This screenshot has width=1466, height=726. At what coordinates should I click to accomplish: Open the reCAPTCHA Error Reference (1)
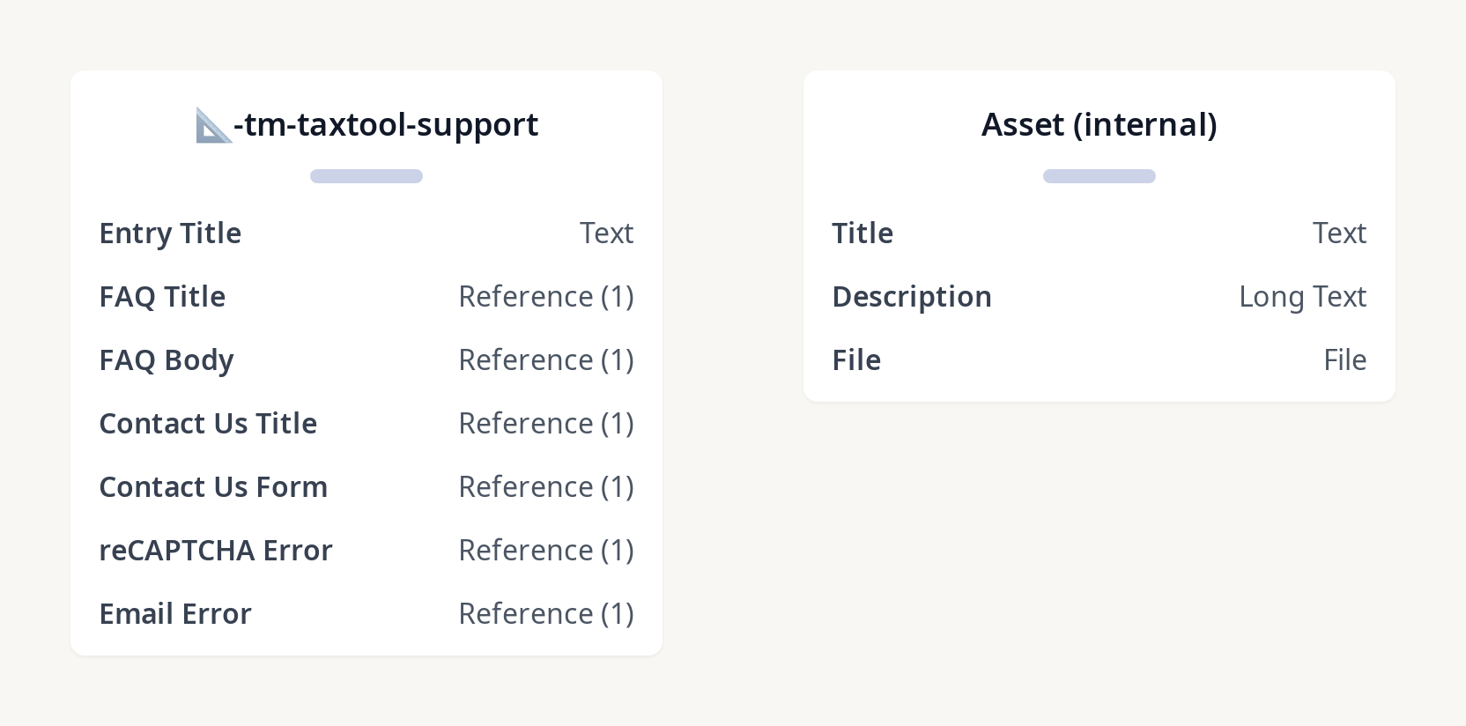coord(546,551)
